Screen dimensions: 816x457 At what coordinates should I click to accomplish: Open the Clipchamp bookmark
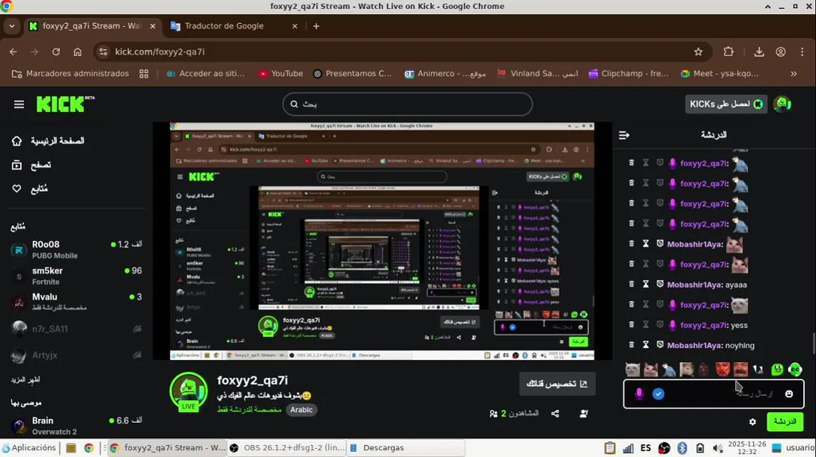tap(627, 74)
